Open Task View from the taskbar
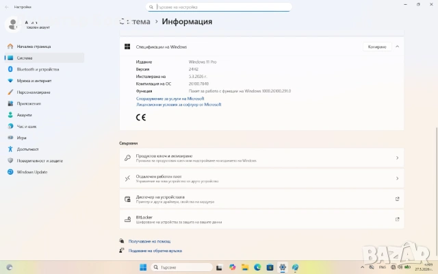The height and width of the screenshot is (274, 438). (219, 267)
